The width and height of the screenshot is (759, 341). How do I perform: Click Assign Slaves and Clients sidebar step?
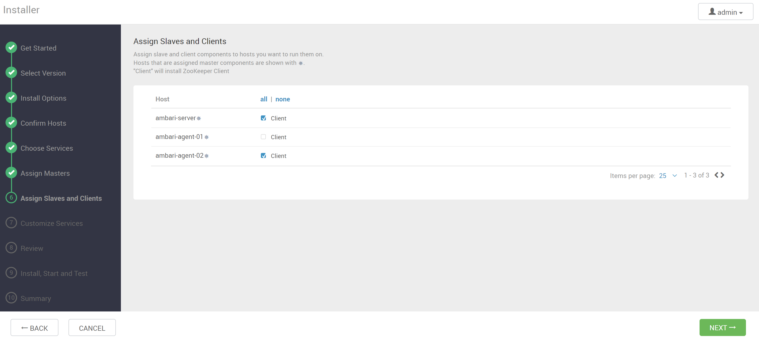click(x=61, y=198)
